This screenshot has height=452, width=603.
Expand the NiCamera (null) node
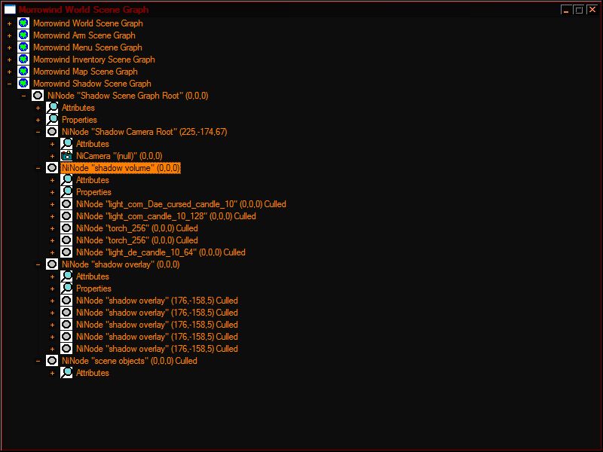pos(52,156)
